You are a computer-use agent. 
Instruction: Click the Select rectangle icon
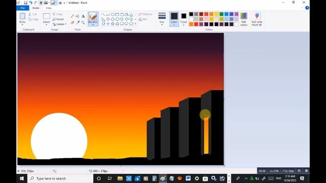click(x=46, y=16)
